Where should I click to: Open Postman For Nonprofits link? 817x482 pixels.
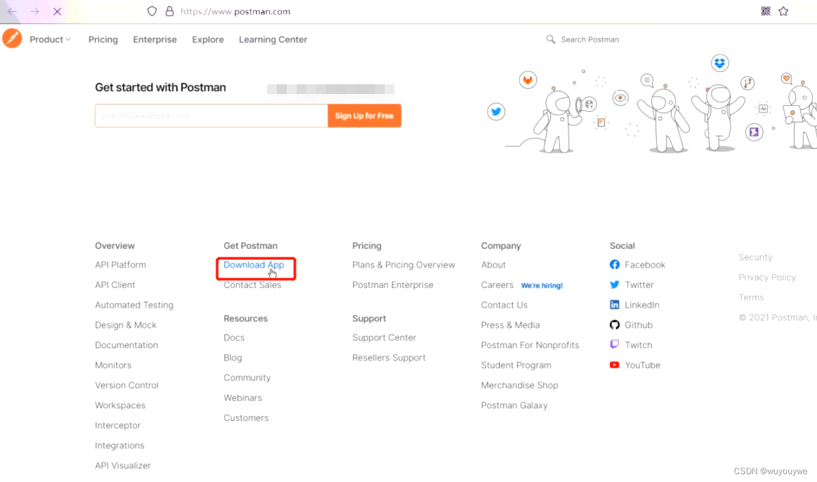click(x=530, y=345)
